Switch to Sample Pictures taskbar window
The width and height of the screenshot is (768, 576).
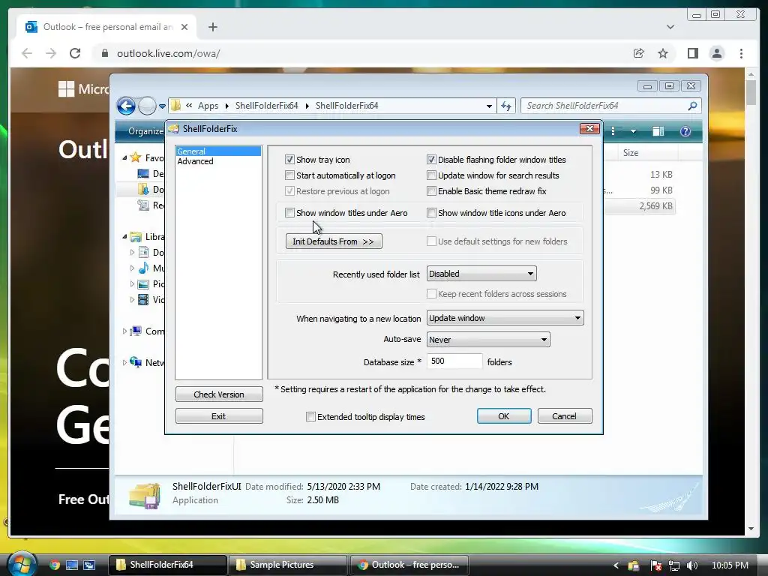(288, 565)
